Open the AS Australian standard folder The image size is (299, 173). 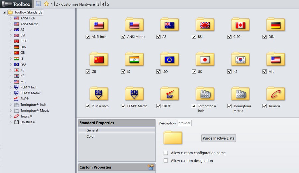tap(169, 25)
